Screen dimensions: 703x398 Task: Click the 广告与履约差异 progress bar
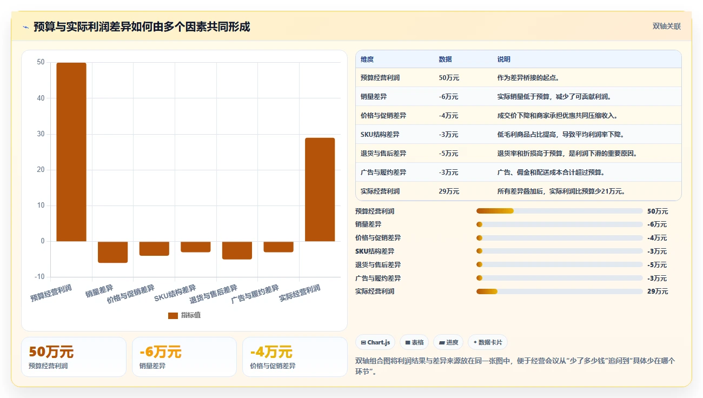pos(560,278)
